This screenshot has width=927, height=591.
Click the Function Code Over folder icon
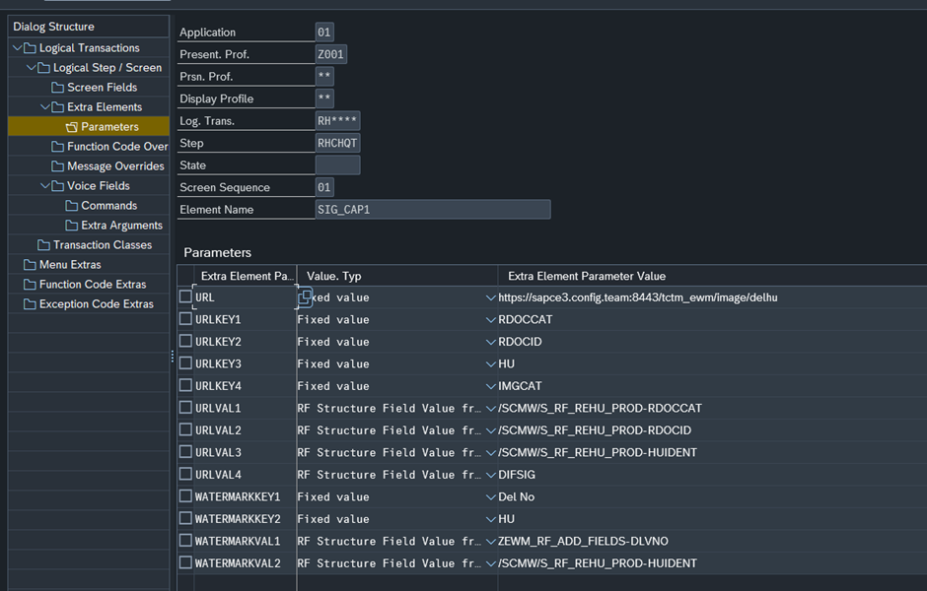tap(58, 147)
